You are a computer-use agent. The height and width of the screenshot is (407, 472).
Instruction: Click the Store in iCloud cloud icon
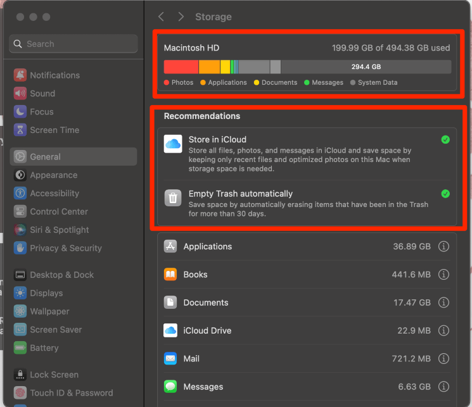173,144
